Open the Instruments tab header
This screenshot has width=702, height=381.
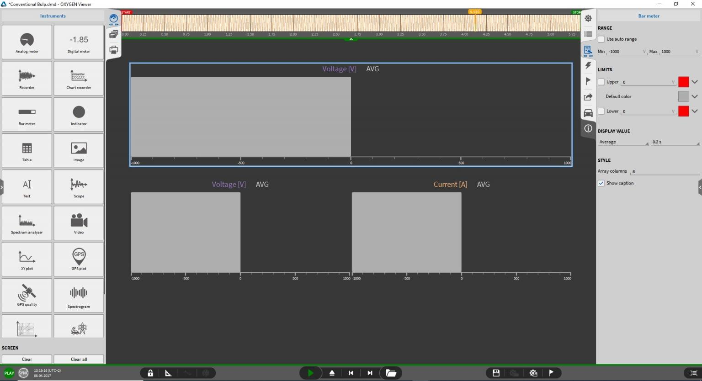click(x=53, y=16)
